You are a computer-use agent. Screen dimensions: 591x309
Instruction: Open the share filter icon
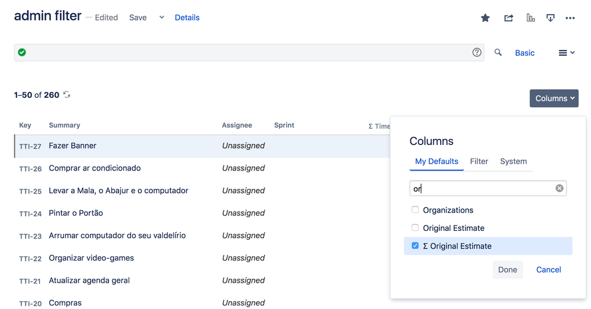(509, 18)
